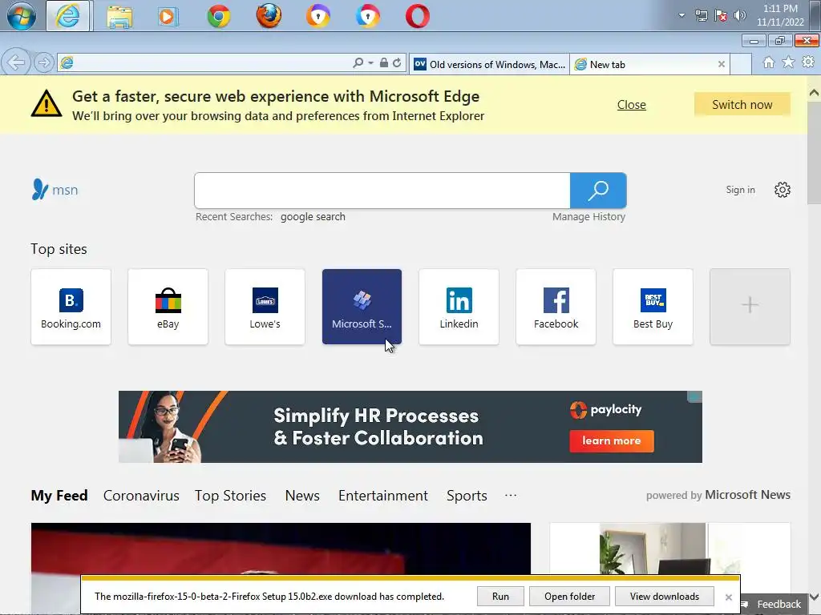Click Internet Explorer taskbar icon

[68, 16]
